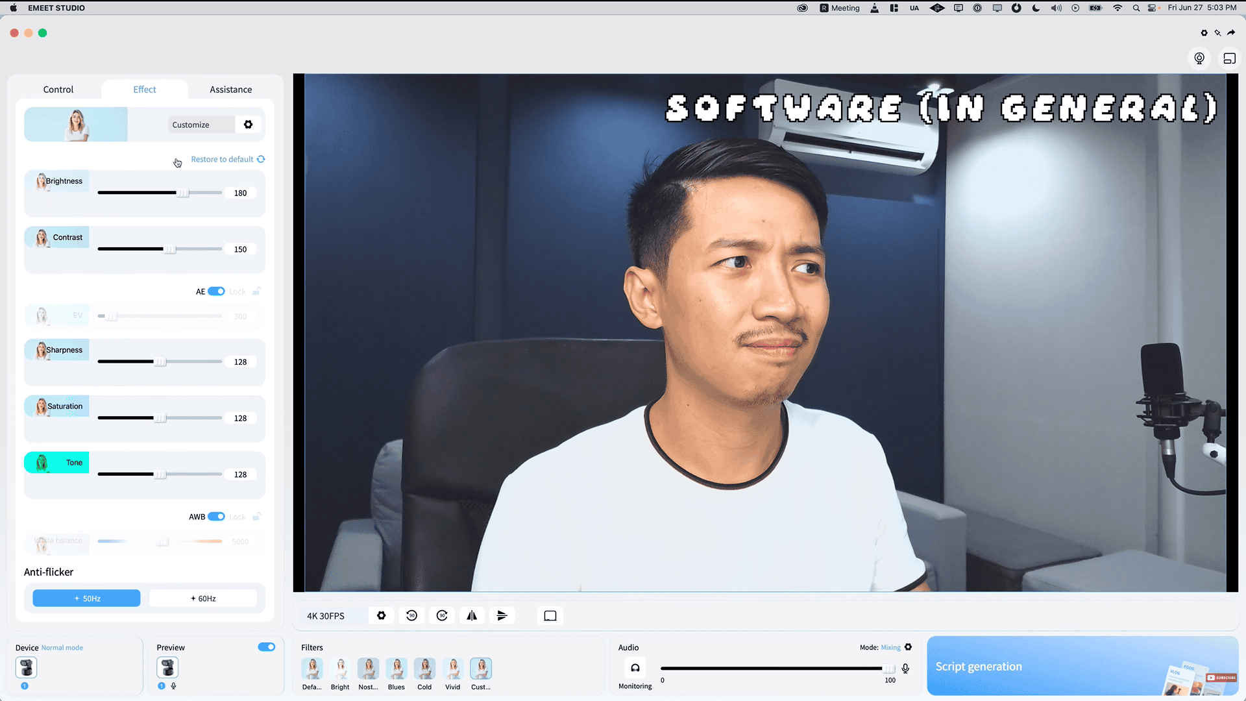This screenshot has width=1246, height=701.
Task: Click the microphone icon beside audio slider
Action: (x=905, y=668)
